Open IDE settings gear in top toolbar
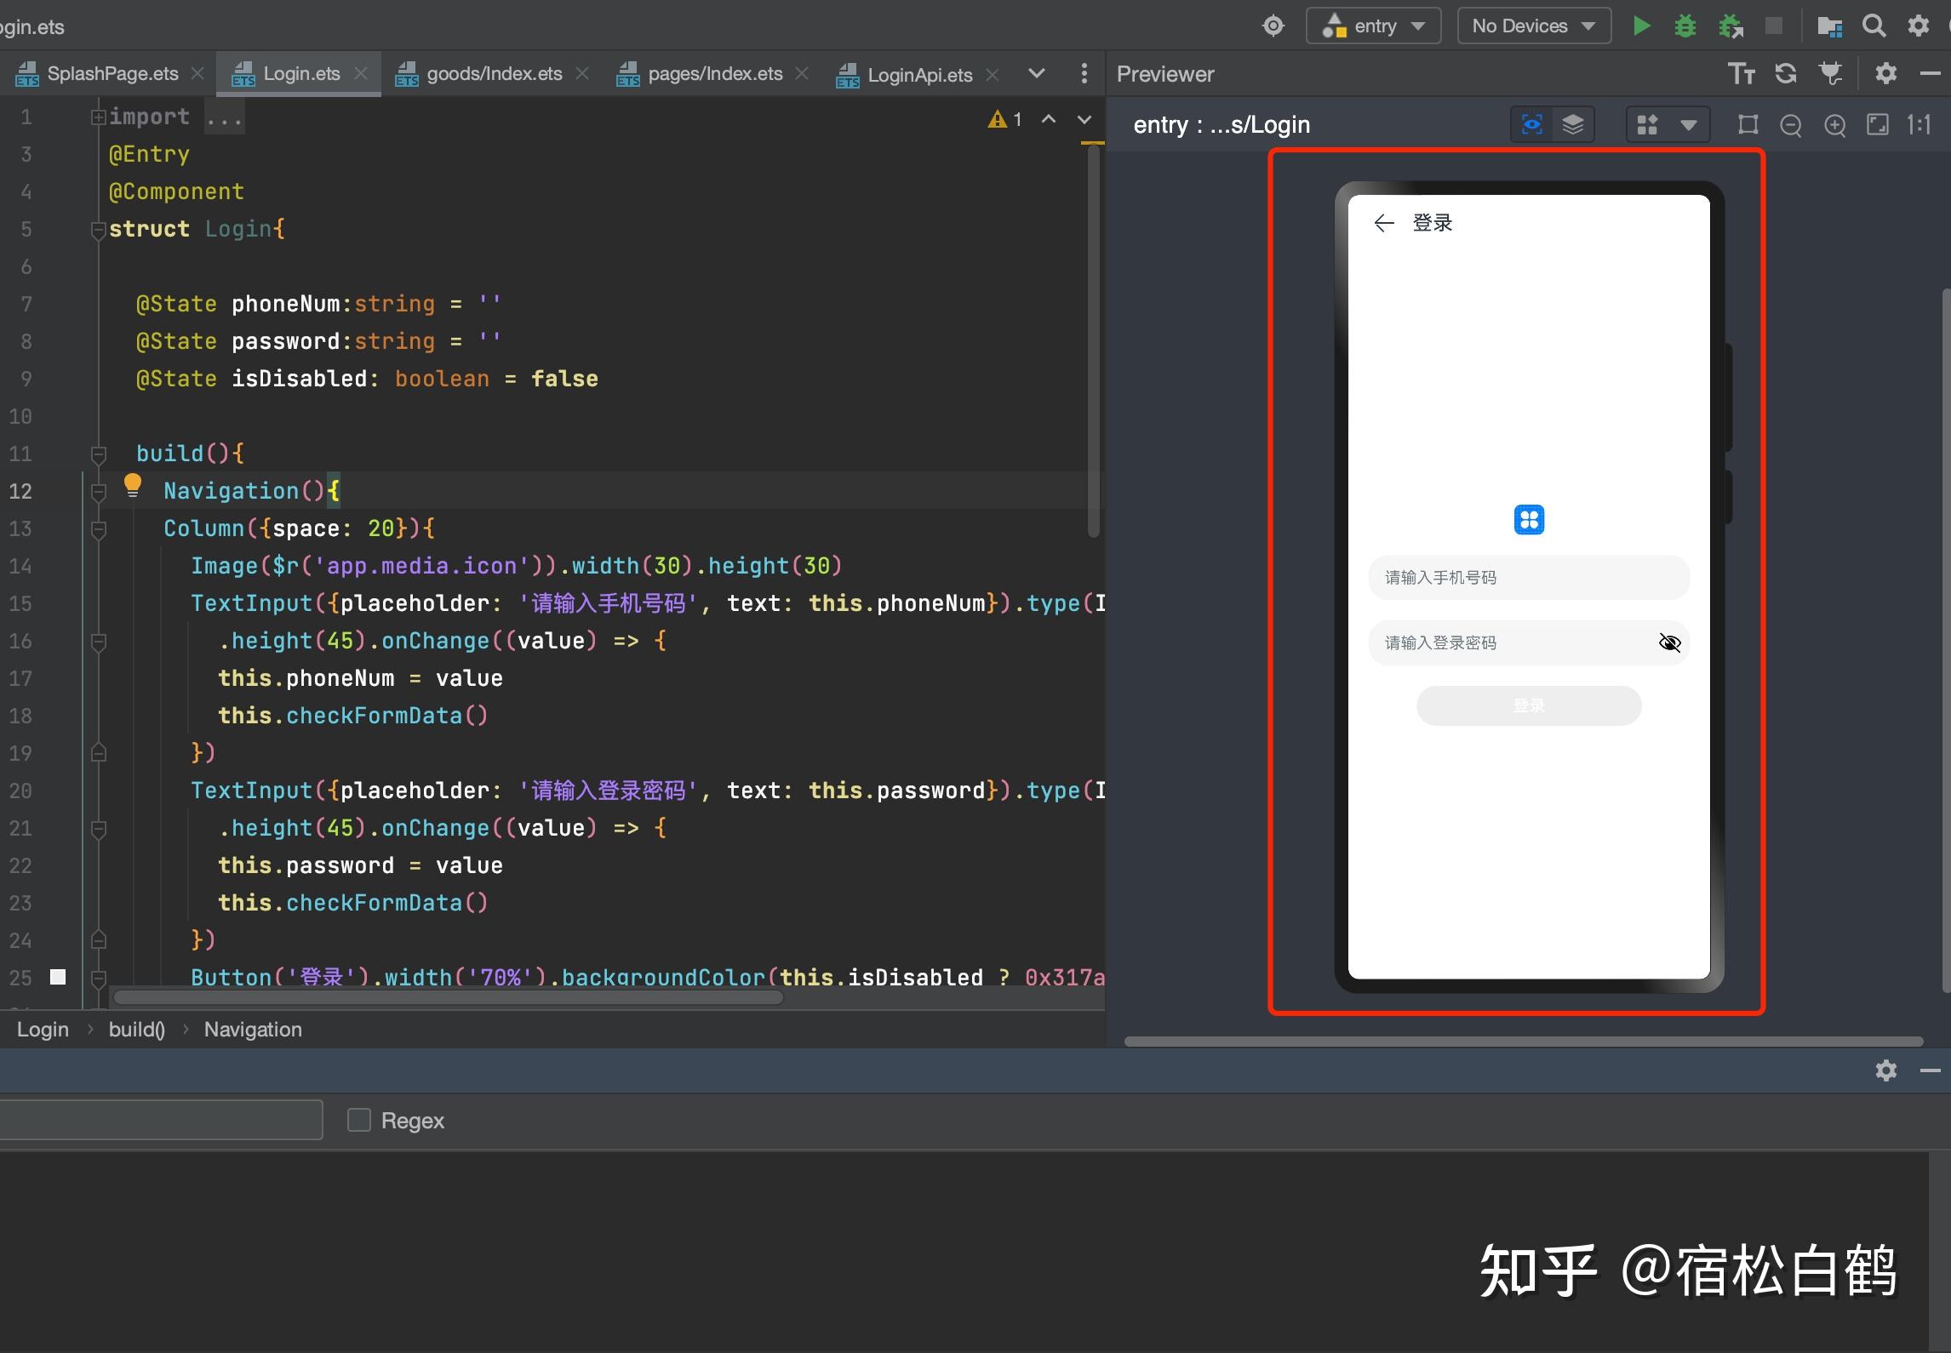Screen dimensions: 1951x1353 1918,26
